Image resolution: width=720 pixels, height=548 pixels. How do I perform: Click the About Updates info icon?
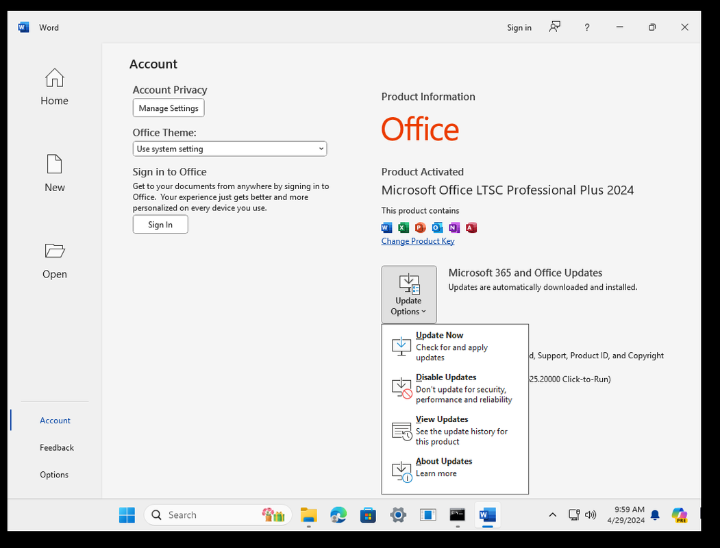click(401, 472)
